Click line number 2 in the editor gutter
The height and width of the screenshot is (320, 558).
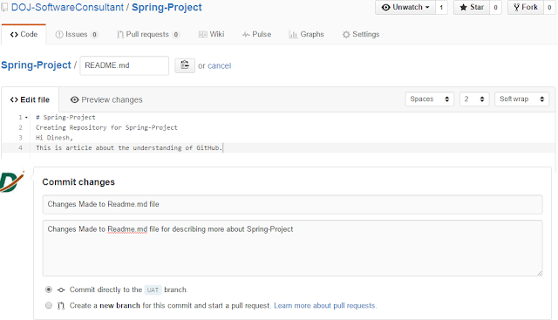click(x=20, y=127)
